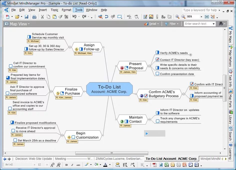
Task: Click the Open folder icon
Action: [x=17, y=17]
